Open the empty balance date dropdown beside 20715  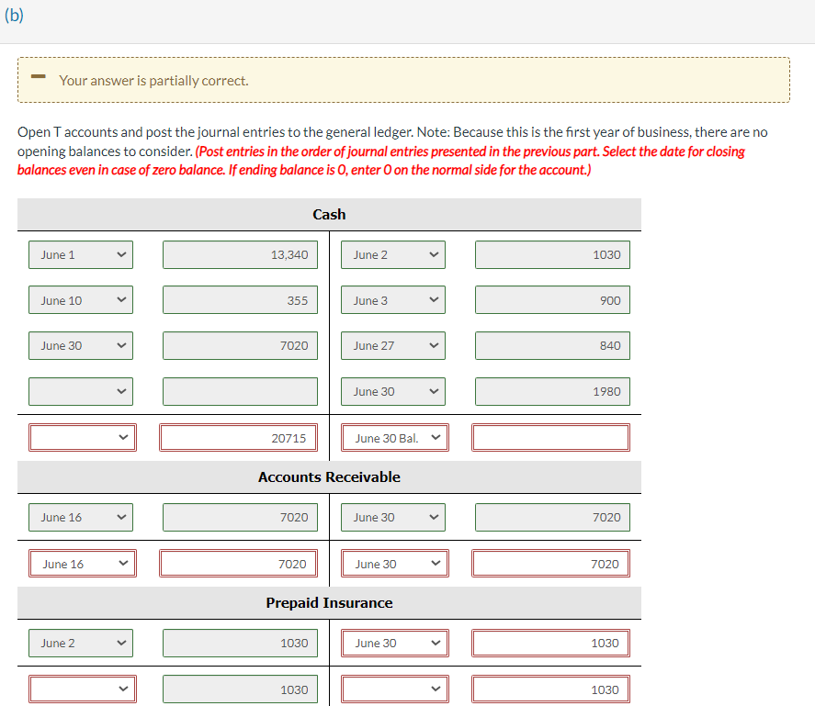tap(83, 437)
